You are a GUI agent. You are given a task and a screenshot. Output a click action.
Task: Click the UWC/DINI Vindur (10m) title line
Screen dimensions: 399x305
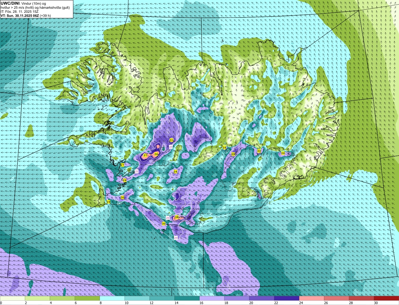pyautogui.click(x=24, y=3)
